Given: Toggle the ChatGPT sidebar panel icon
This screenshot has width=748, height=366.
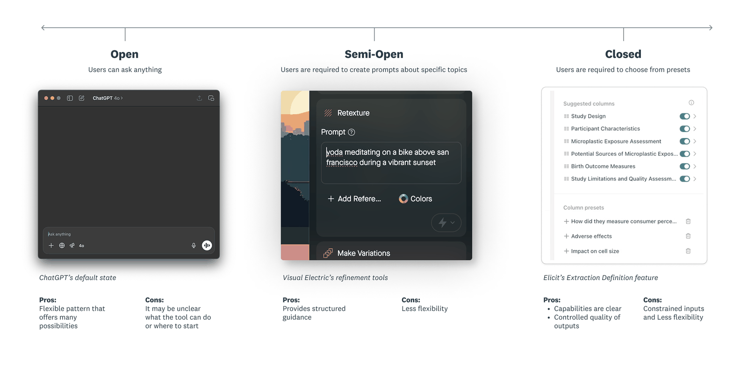Looking at the screenshot, I should click(70, 98).
